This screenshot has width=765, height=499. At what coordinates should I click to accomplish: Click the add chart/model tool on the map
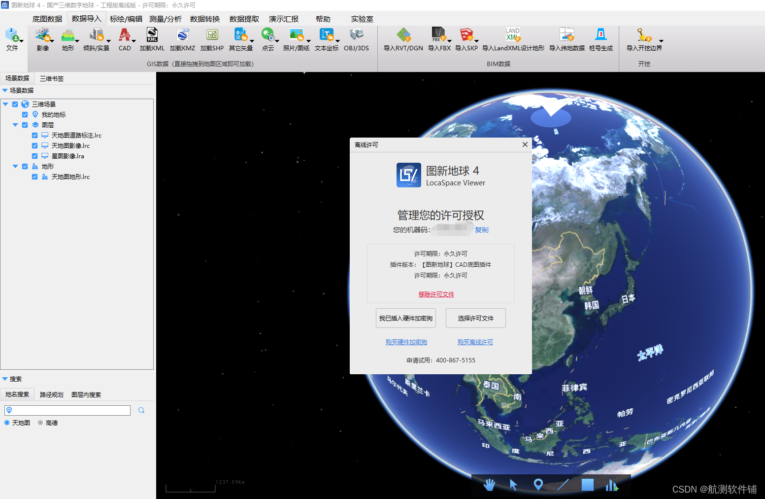[612, 485]
